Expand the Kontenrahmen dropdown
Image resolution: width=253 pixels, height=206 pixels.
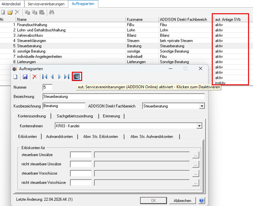[199, 126]
